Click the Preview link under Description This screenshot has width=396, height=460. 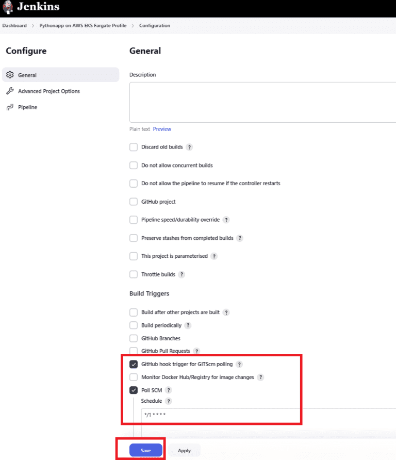pos(162,129)
